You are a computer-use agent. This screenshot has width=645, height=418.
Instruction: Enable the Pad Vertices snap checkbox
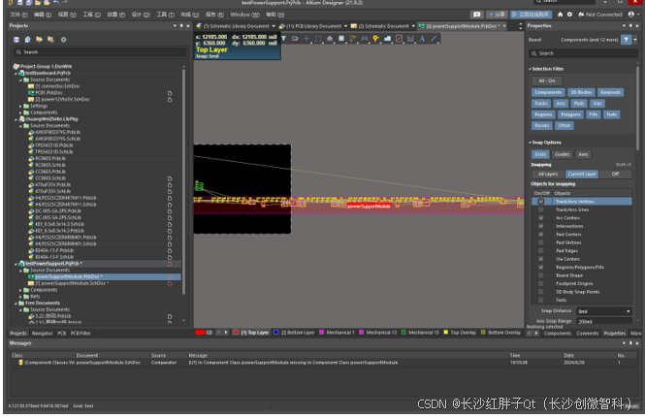coord(540,241)
